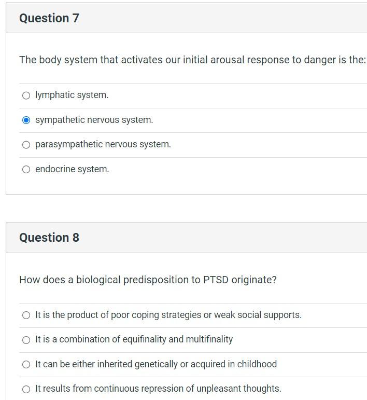Click the Question 7 heading
This screenshot has height=400, width=367.
[x=49, y=18]
